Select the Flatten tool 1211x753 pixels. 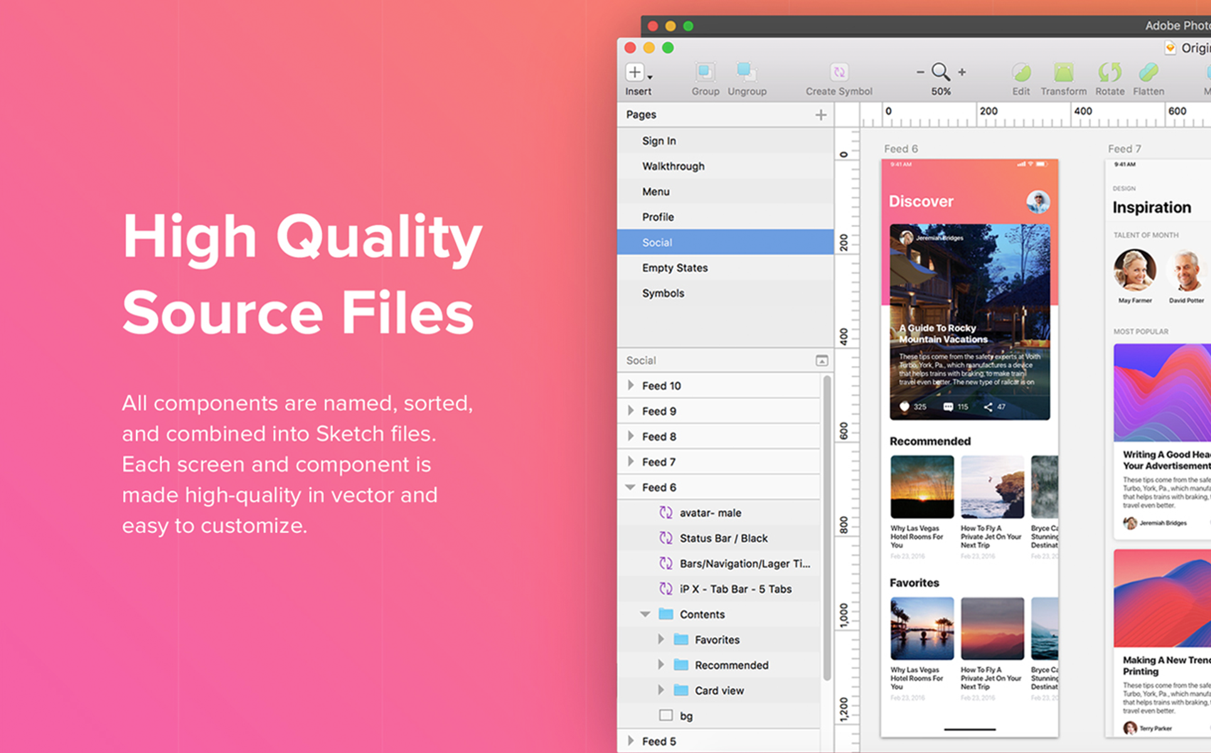tap(1148, 74)
